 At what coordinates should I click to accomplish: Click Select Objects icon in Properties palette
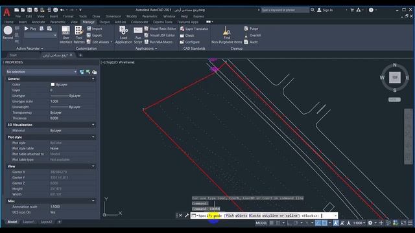tap(88, 72)
